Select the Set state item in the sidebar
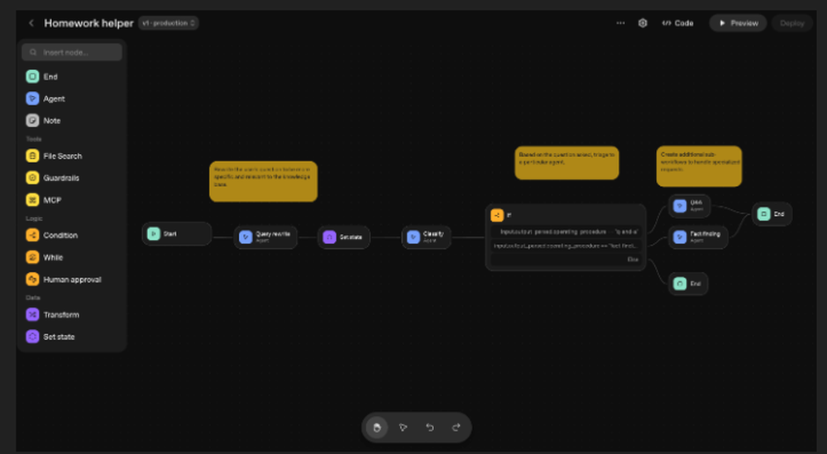This screenshot has width=827, height=454. tap(72, 337)
